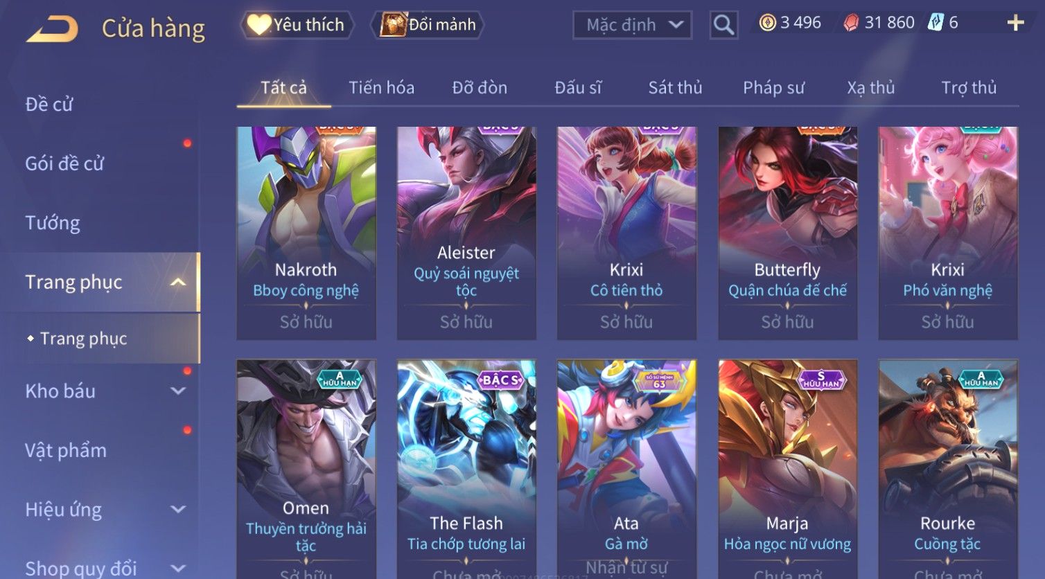Viewport: 1045px width, 579px height.
Task: Switch to the Sát thủ tab
Action: [x=675, y=88]
